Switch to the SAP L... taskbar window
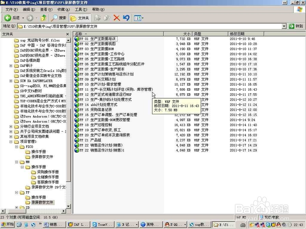The width and height of the screenshot is (306, 229). point(78,224)
